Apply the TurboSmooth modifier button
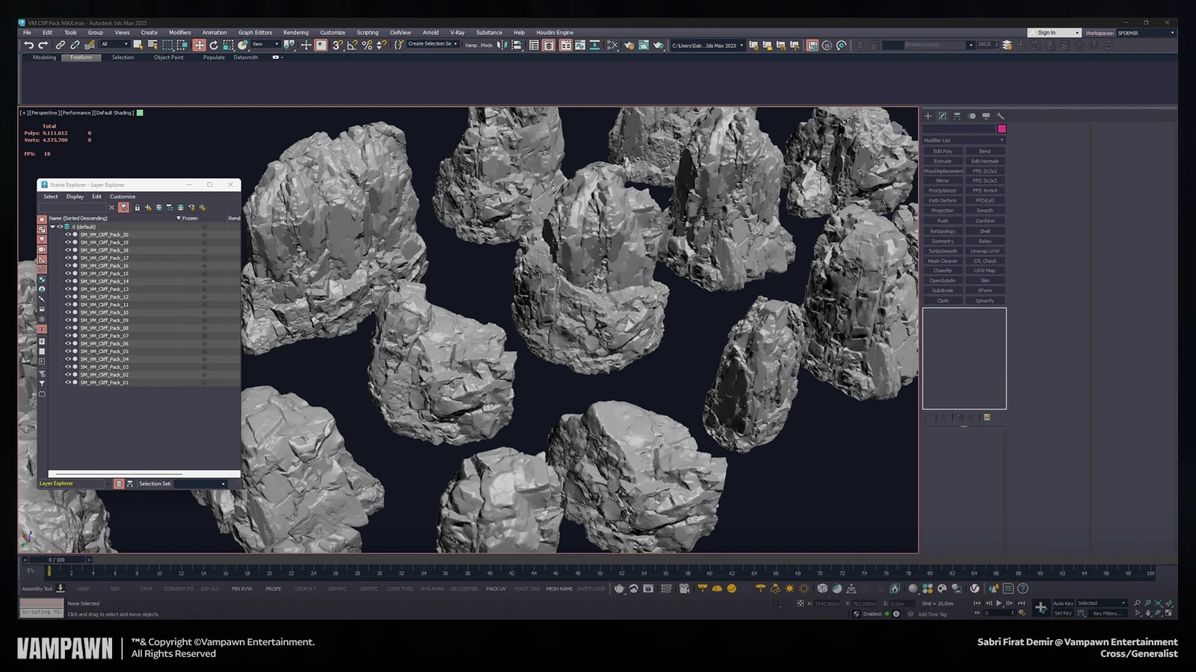The width and height of the screenshot is (1196, 672). click(x=943, y=251)
